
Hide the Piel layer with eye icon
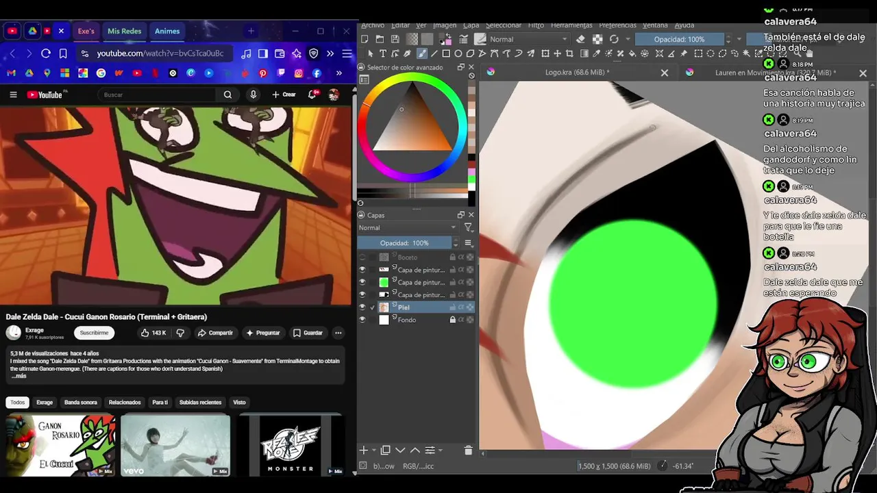[x=362, y=307]
